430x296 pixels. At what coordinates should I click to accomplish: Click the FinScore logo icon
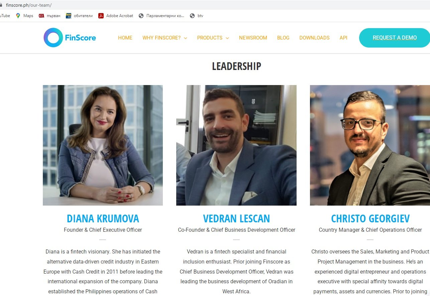tap(53, 38)
